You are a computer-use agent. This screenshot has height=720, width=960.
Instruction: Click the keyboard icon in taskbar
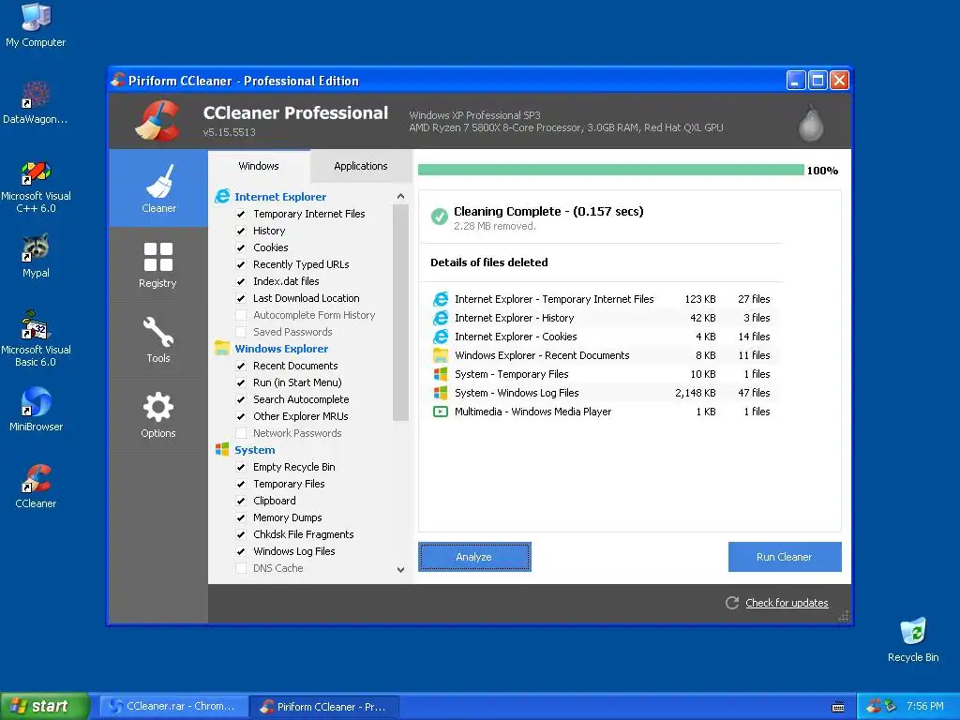click(x=838, y=707)
